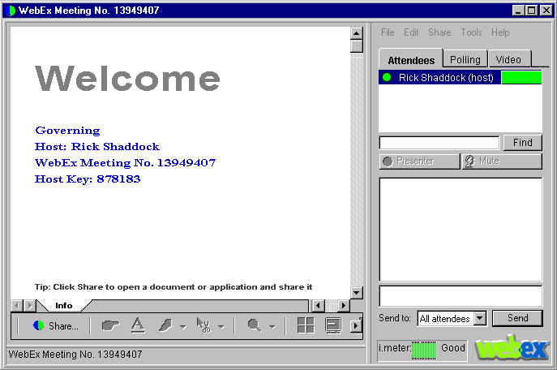Click the Tip: Click Share to open text
Screen dimensions: 557x370
point(174,286)
